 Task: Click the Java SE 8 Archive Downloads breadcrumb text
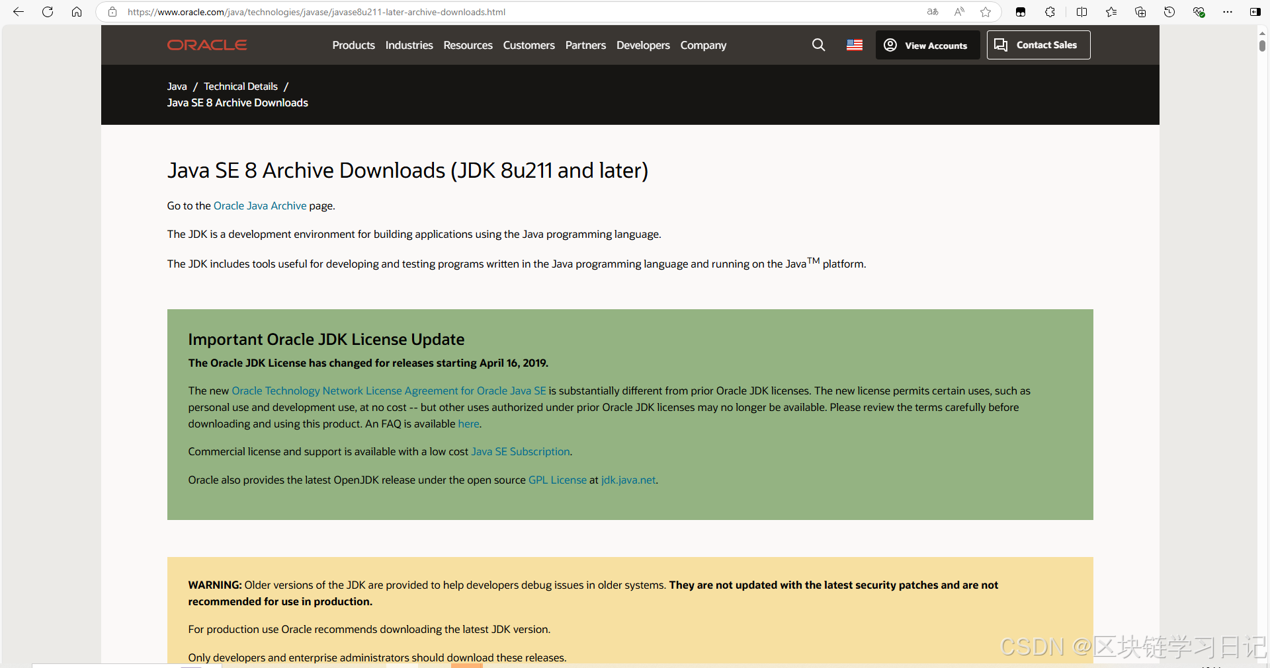(237, 102)
